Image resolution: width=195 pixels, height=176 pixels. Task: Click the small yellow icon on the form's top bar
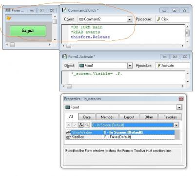[9, 18]
